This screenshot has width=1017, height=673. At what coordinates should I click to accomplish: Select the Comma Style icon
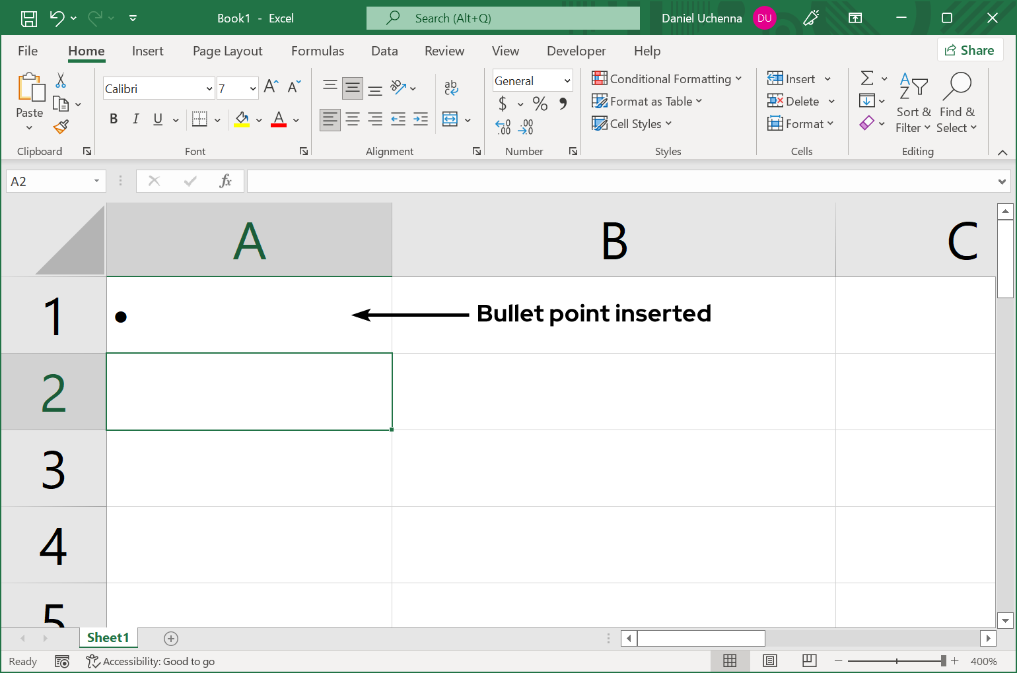point(562,104)
